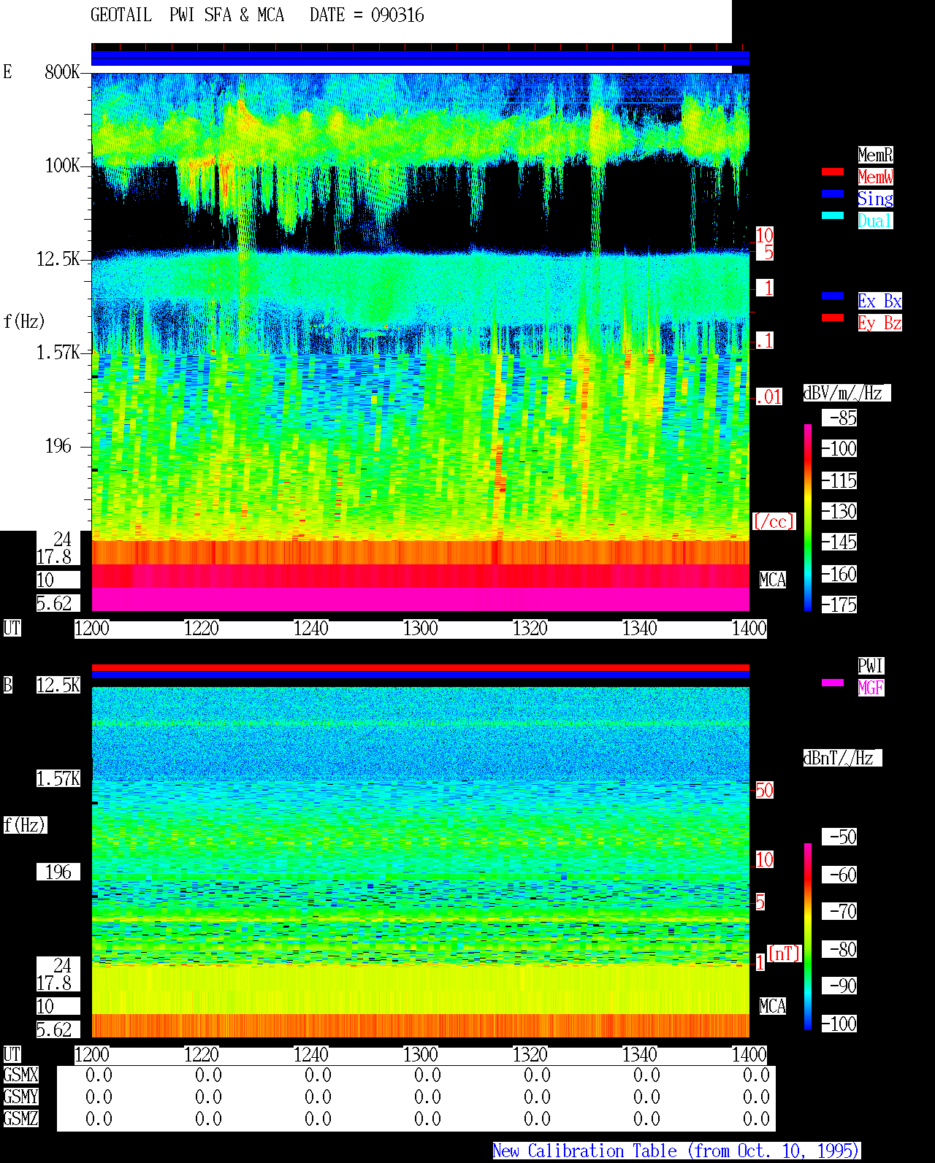
Task: Select the MemR legend label
Action: pyautogui.click(x=875, y=155)
